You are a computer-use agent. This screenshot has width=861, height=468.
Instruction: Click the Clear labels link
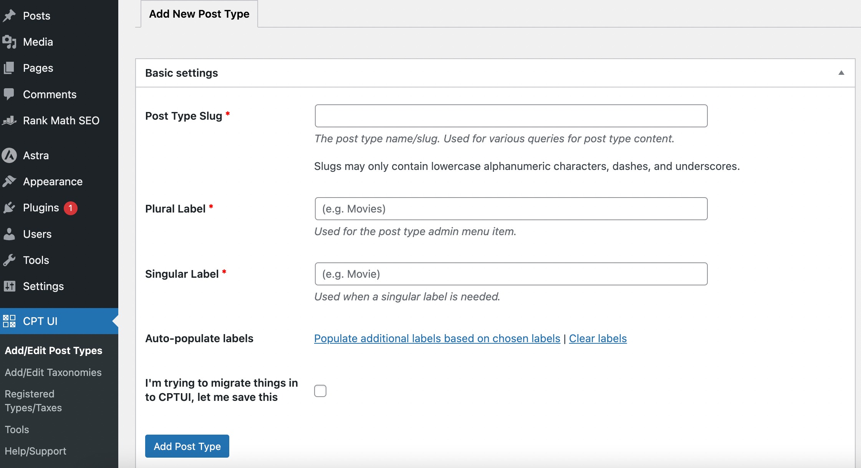[x=598, y=338]
